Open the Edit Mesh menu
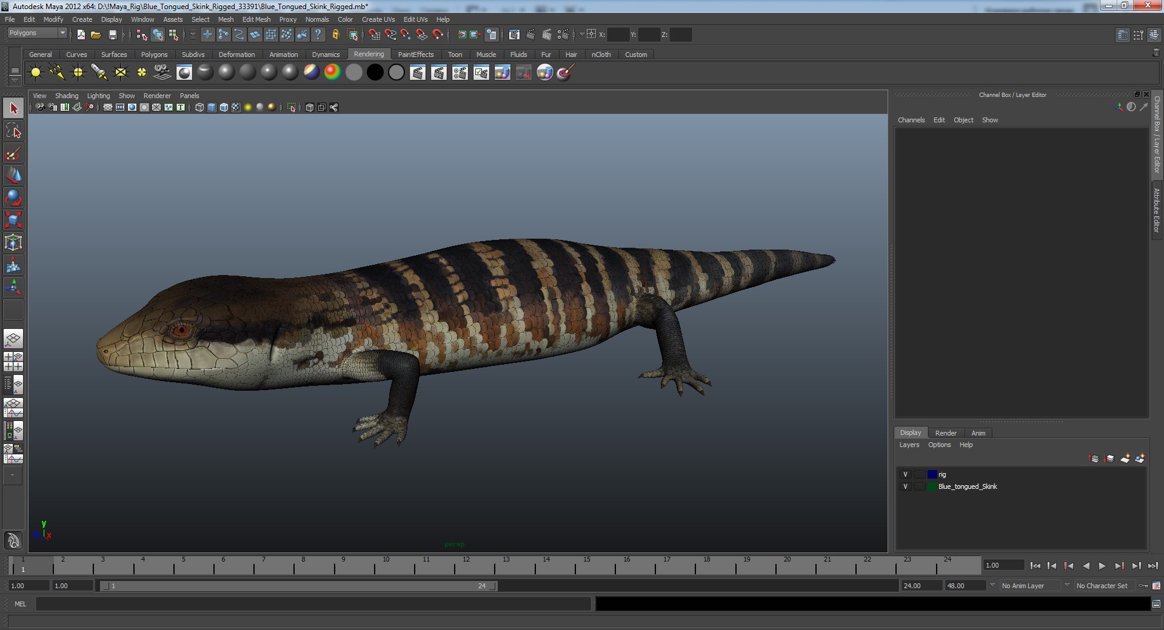This screenshot has width=1164, height=630. point(256,19)
